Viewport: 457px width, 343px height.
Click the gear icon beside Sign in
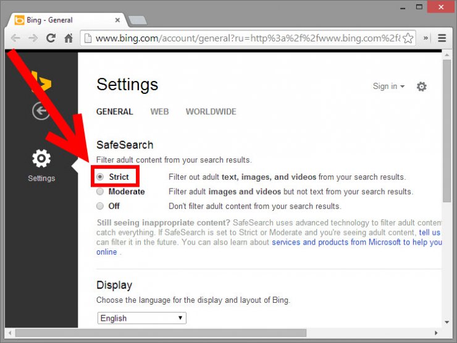(421, 87)
